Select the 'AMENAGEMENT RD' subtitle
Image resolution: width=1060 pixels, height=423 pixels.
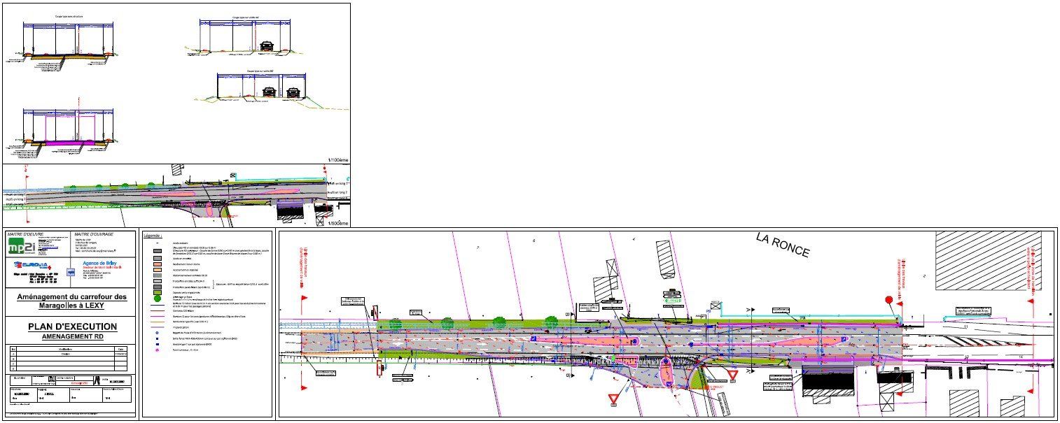(72, 336)
